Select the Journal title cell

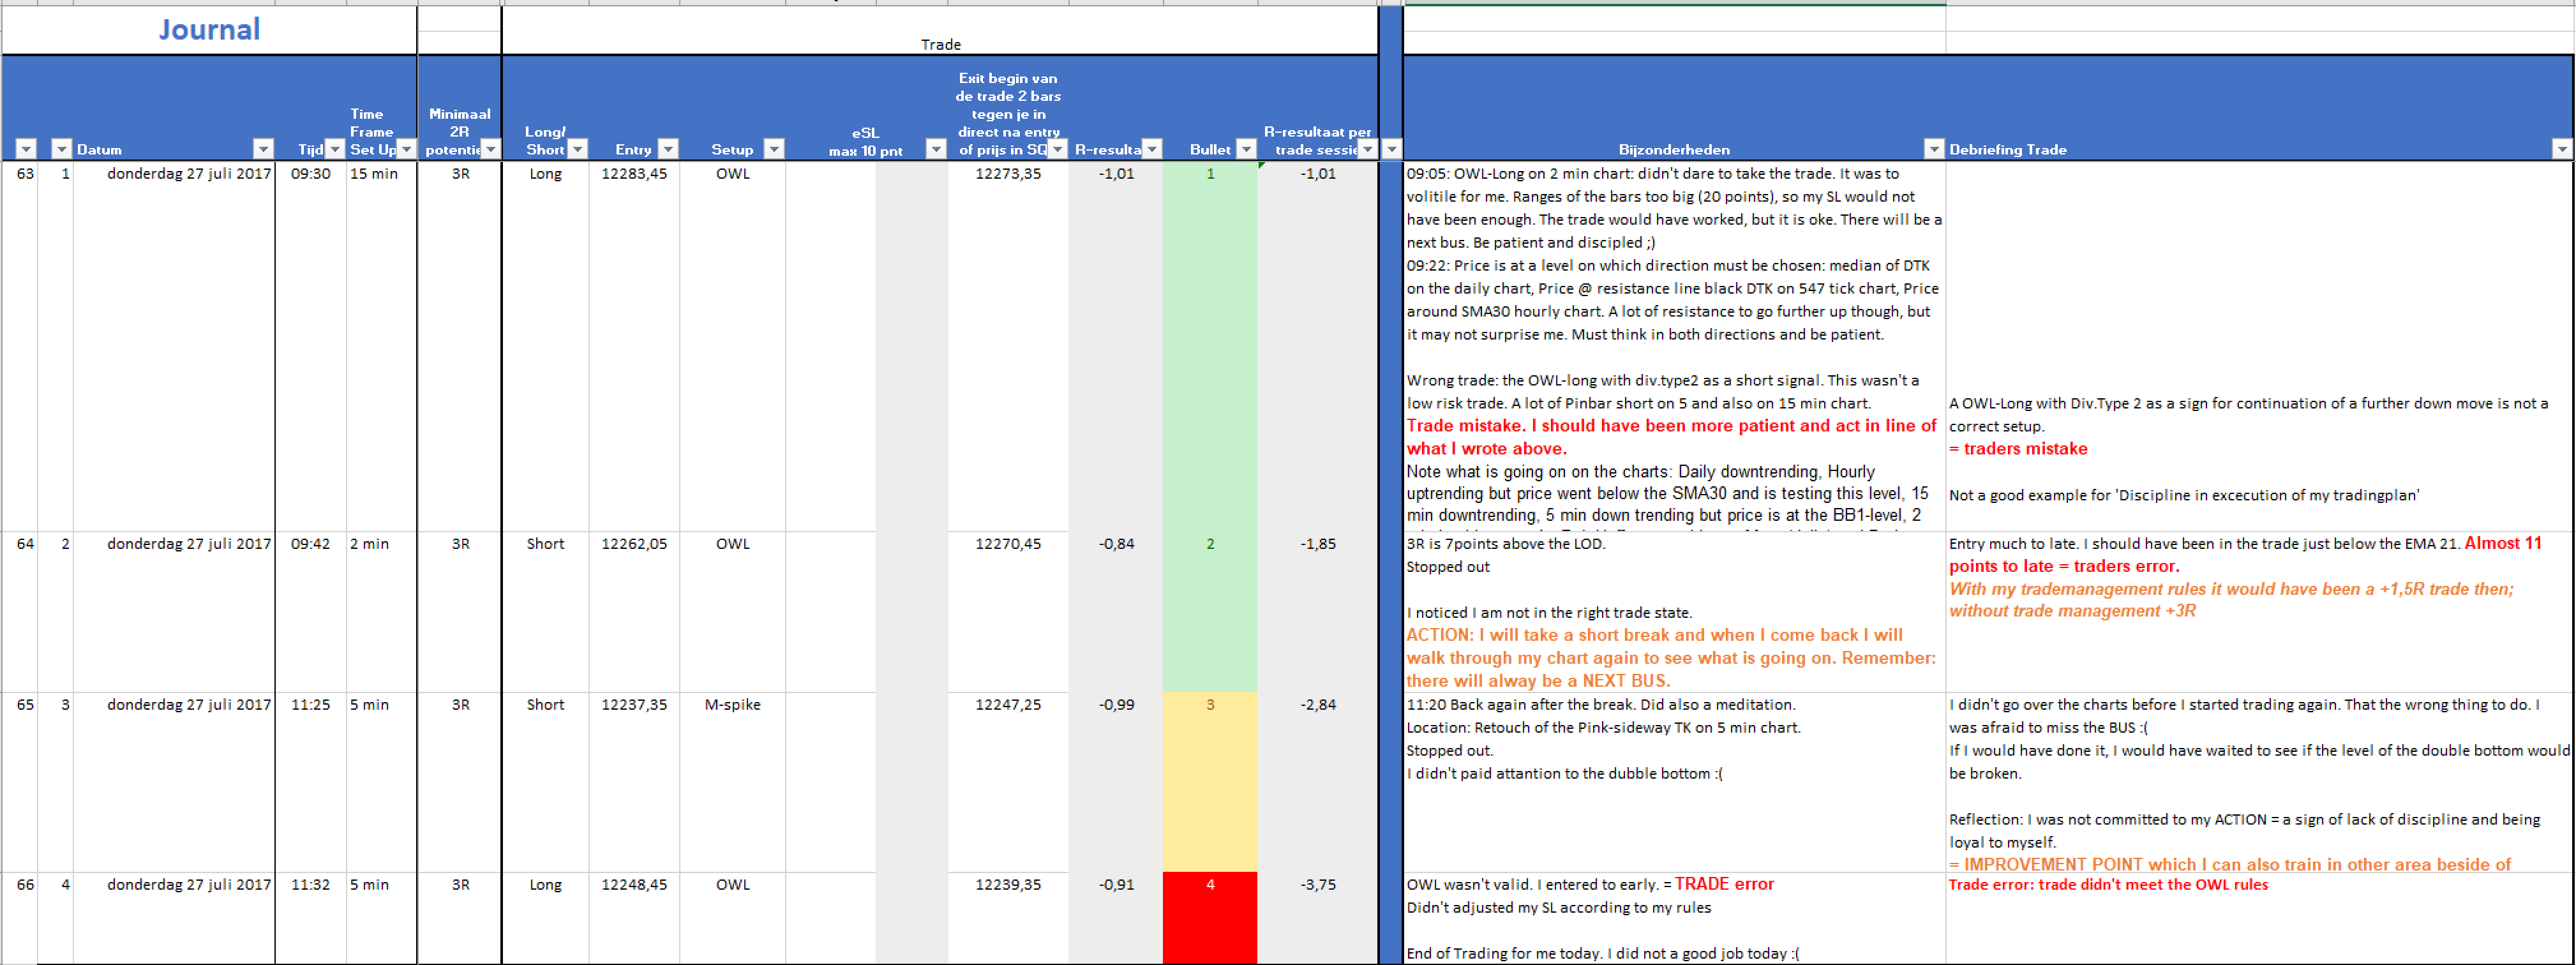click(209, 29)
